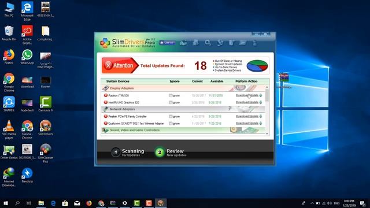Image resolution: width=370 pixels, height=208 pixels.
Task: Click the red status dot beside Intel(R) UHD Graphics 620
Action: (x=105, y=102)
